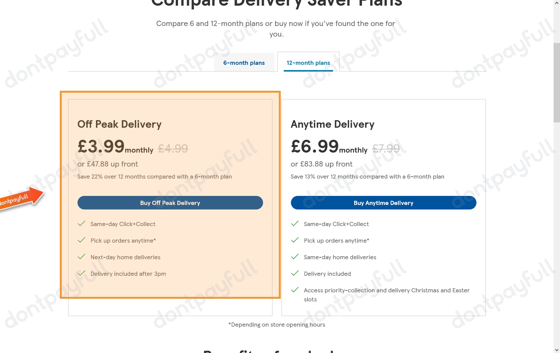The image size is (560, 353).
Task: Click the store opening hours footnote text
Action: click(277, 324)
